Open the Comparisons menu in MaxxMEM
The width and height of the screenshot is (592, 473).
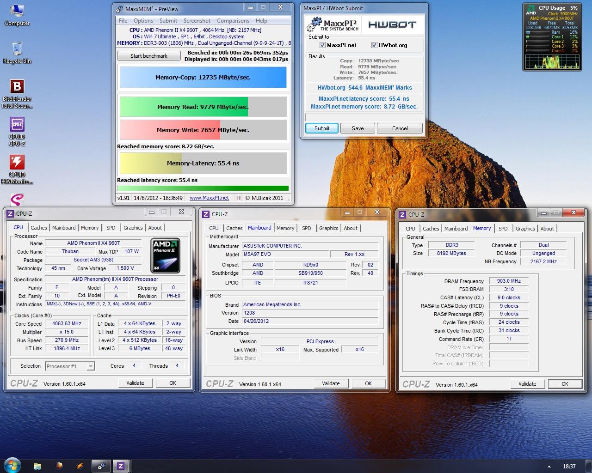(233, 21)
